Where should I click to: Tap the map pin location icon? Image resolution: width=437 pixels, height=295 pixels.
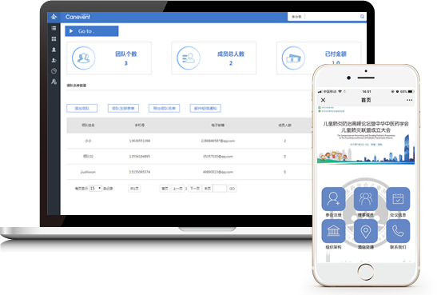tap(366, 231)
